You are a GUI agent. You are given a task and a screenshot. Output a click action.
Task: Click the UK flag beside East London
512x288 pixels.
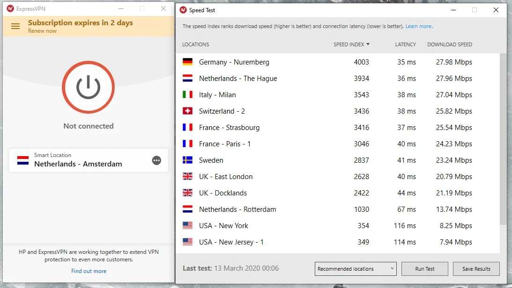[187, 176]
